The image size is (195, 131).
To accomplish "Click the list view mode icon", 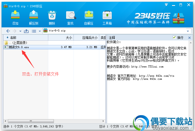I will 34,31.
